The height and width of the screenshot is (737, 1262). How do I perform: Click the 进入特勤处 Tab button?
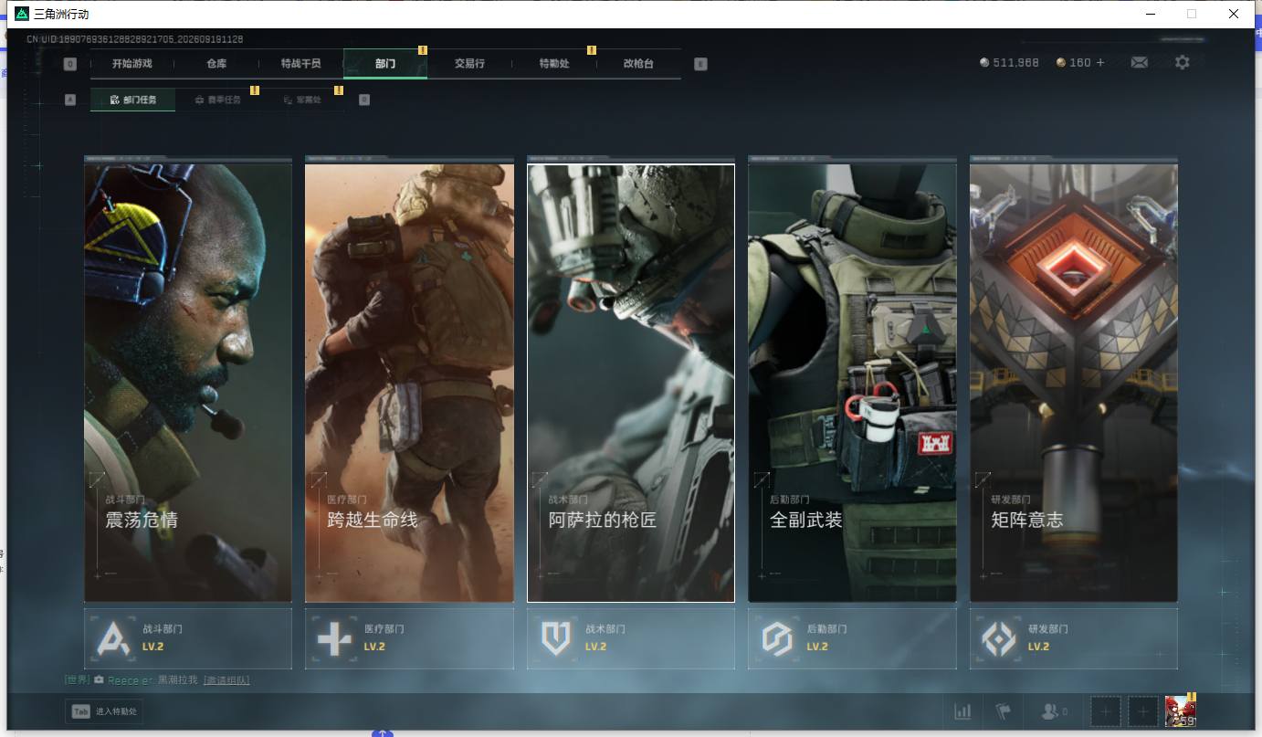tap(104, 711)
